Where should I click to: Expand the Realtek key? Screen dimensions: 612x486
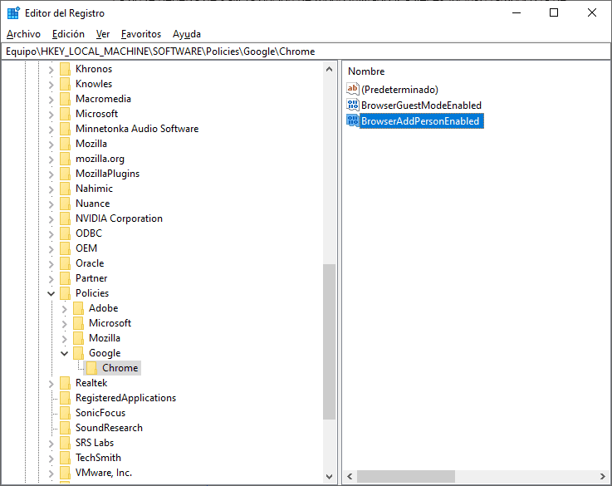point(51,383)
